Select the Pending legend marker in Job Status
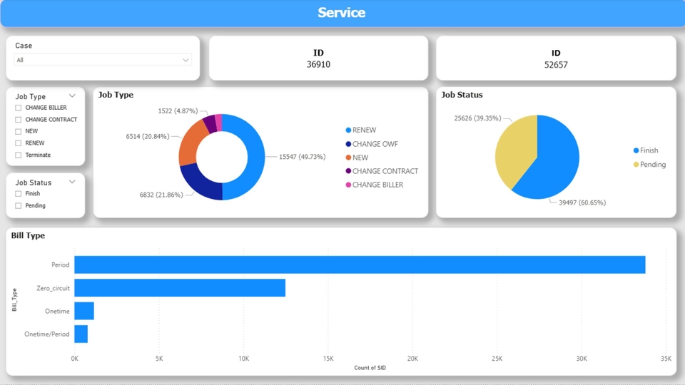Viewport: 685px width, 385px height. [636, 165]
